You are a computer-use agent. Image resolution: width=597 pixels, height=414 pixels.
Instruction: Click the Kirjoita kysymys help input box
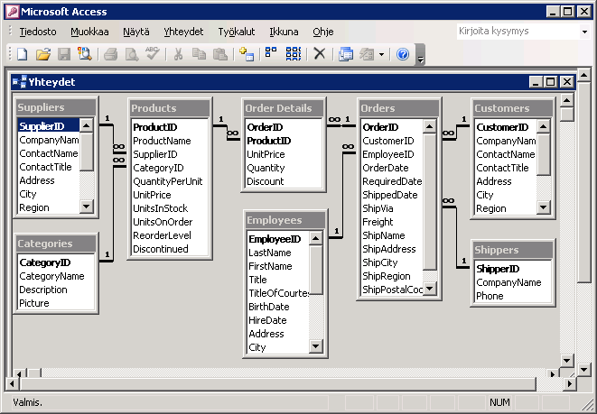(518, 32)
